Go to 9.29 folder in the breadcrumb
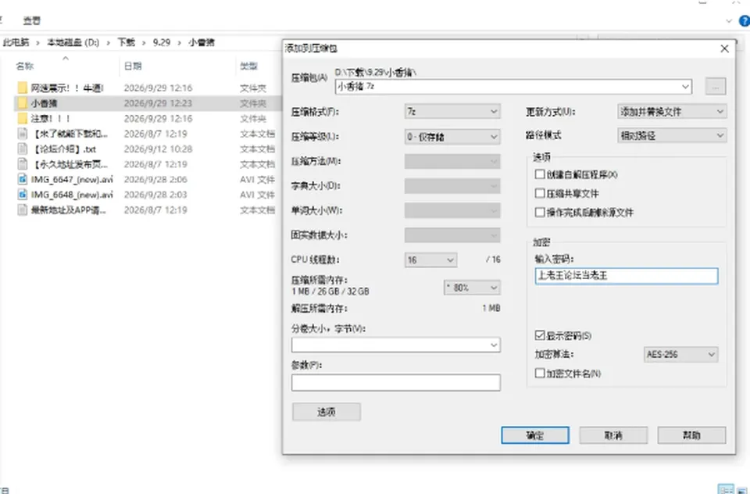The image size is (750, 494). coord(162,42)
